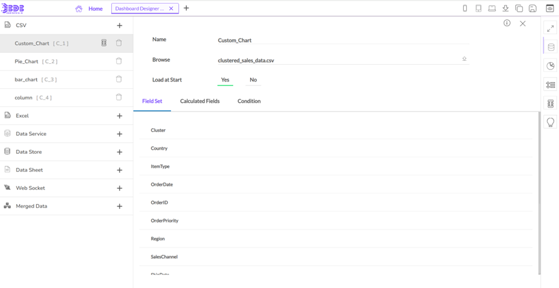Open the Condition tab
The height and width of the screenshot is (288, 559).
[249, 101]
